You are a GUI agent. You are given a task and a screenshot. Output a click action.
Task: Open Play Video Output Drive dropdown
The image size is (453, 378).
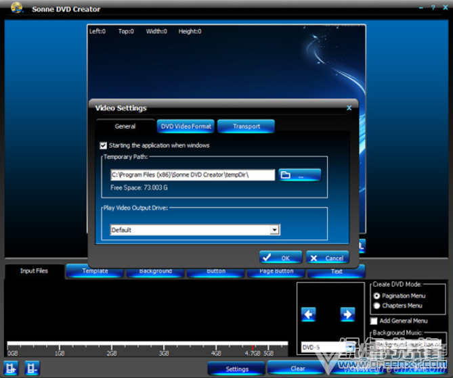274,230
